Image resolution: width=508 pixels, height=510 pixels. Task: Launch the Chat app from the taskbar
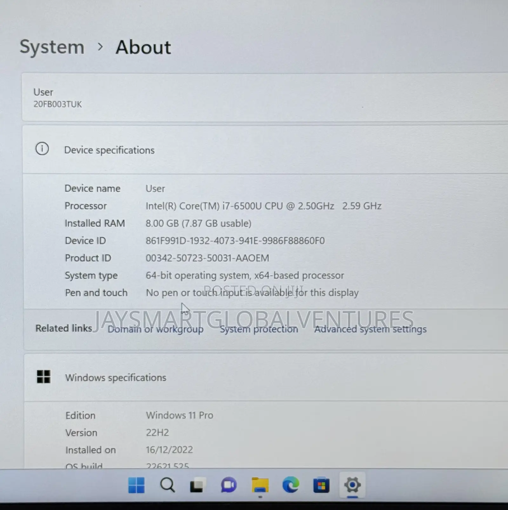click(229, 485)
